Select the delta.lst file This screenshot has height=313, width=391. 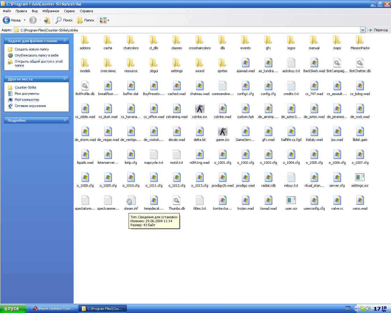200,134
